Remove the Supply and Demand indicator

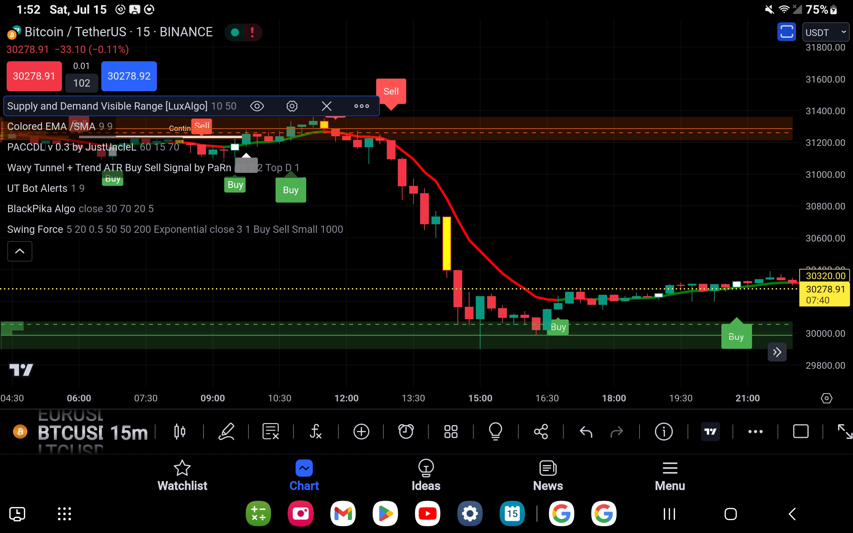[x=327, y=106]
